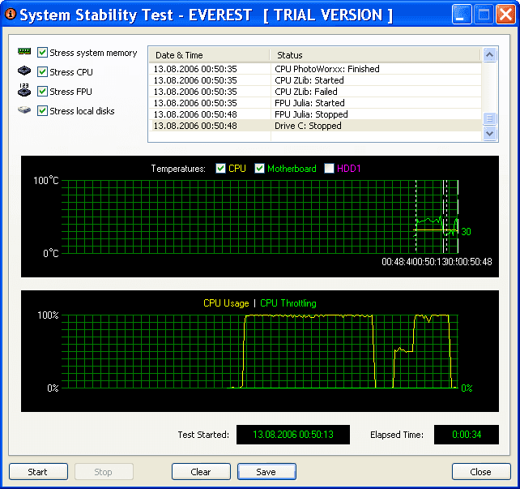Image resolution: width=520 pixels, height=489 pixels.
Task: Click the memory chip icon
Action: coord(24,51)
